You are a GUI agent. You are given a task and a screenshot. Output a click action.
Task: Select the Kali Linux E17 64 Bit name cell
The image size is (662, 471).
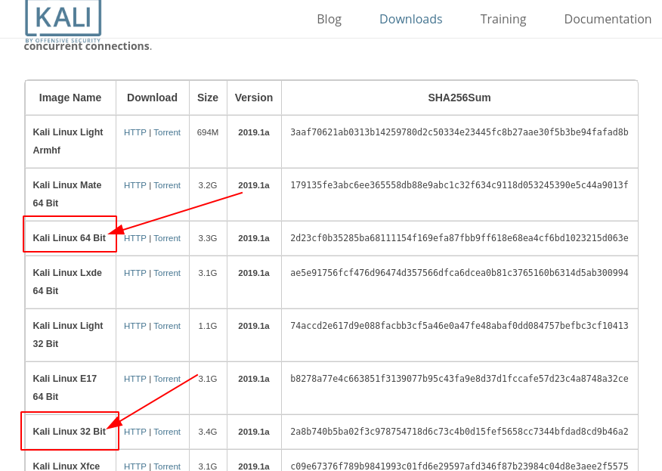point(70,388)
